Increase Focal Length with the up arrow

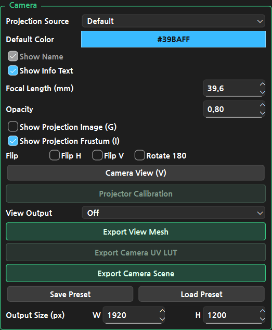(262, 84)
